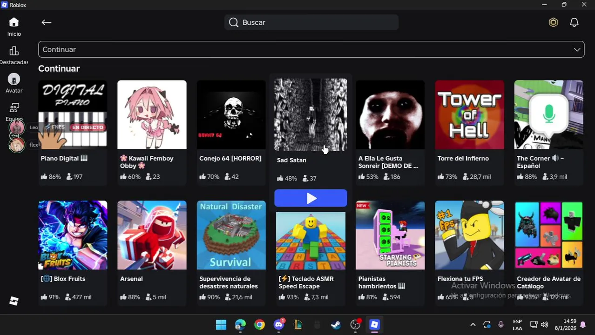Open the ESP LAA language switcher

517,325
